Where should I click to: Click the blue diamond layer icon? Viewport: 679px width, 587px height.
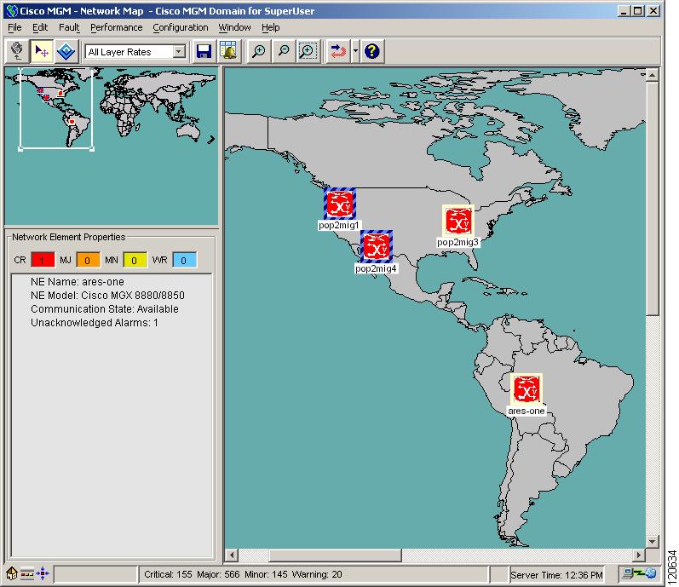[66, 51]
